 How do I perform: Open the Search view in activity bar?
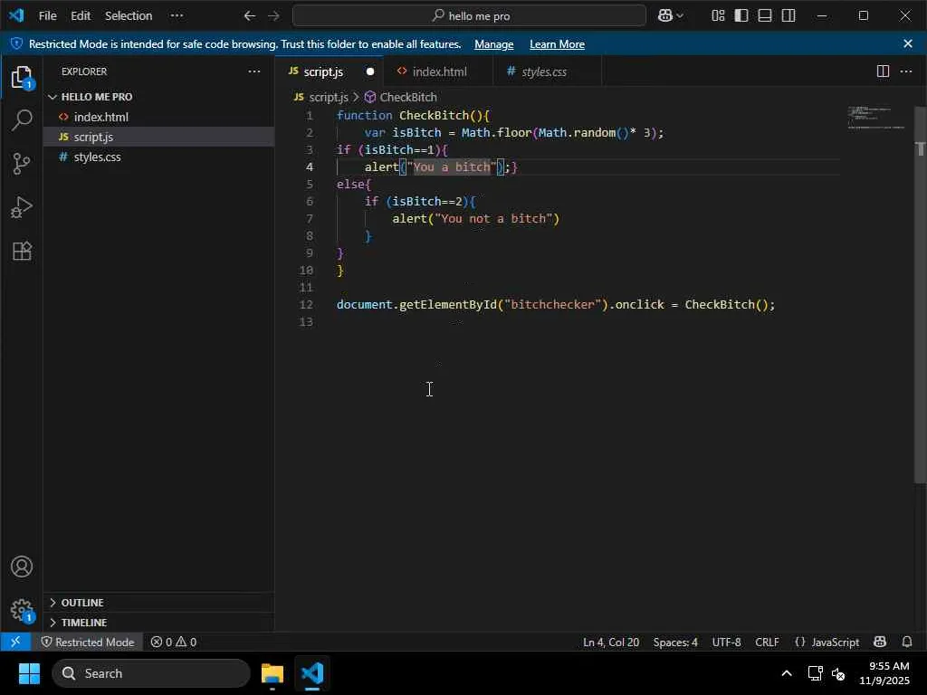tap(22, 120)
